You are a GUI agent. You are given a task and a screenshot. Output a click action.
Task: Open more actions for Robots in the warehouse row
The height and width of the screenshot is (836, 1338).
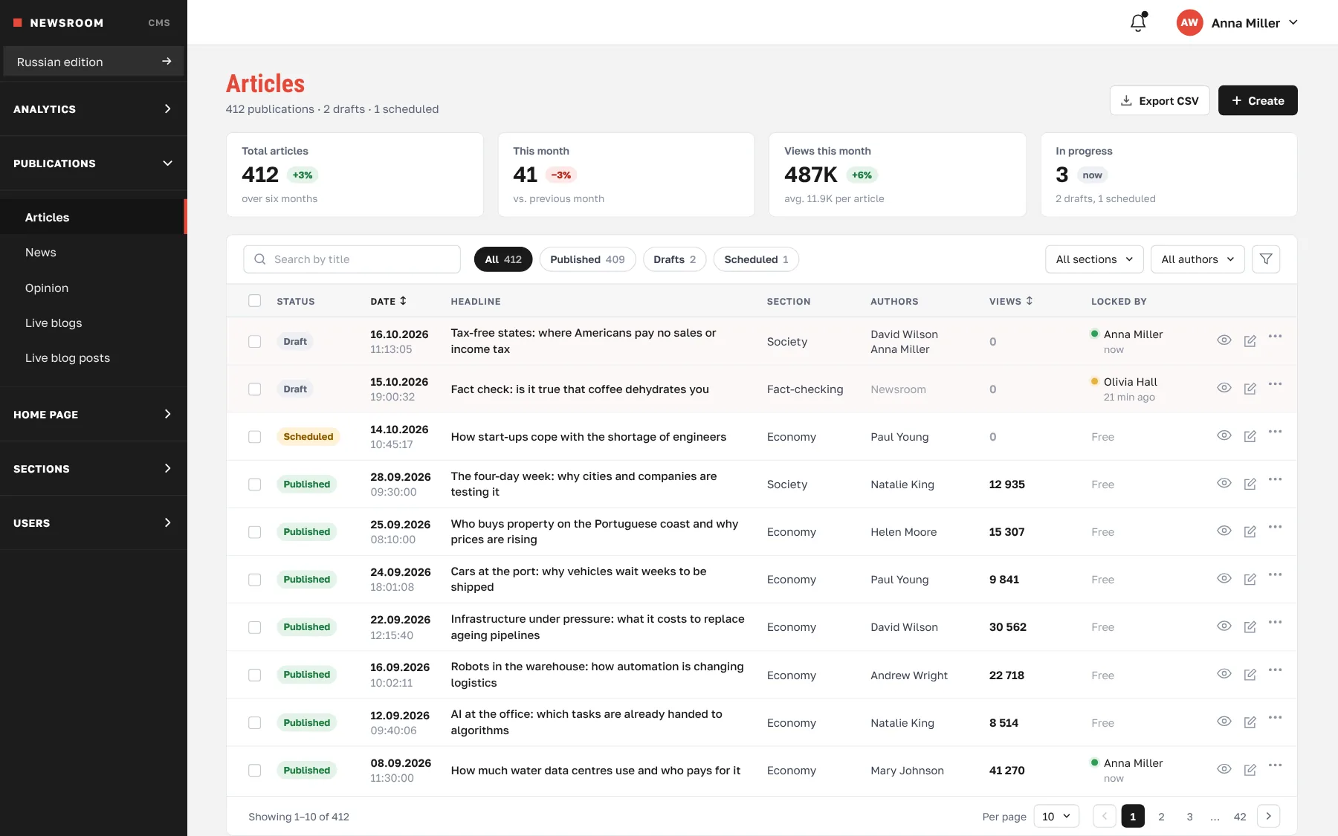1276,670
